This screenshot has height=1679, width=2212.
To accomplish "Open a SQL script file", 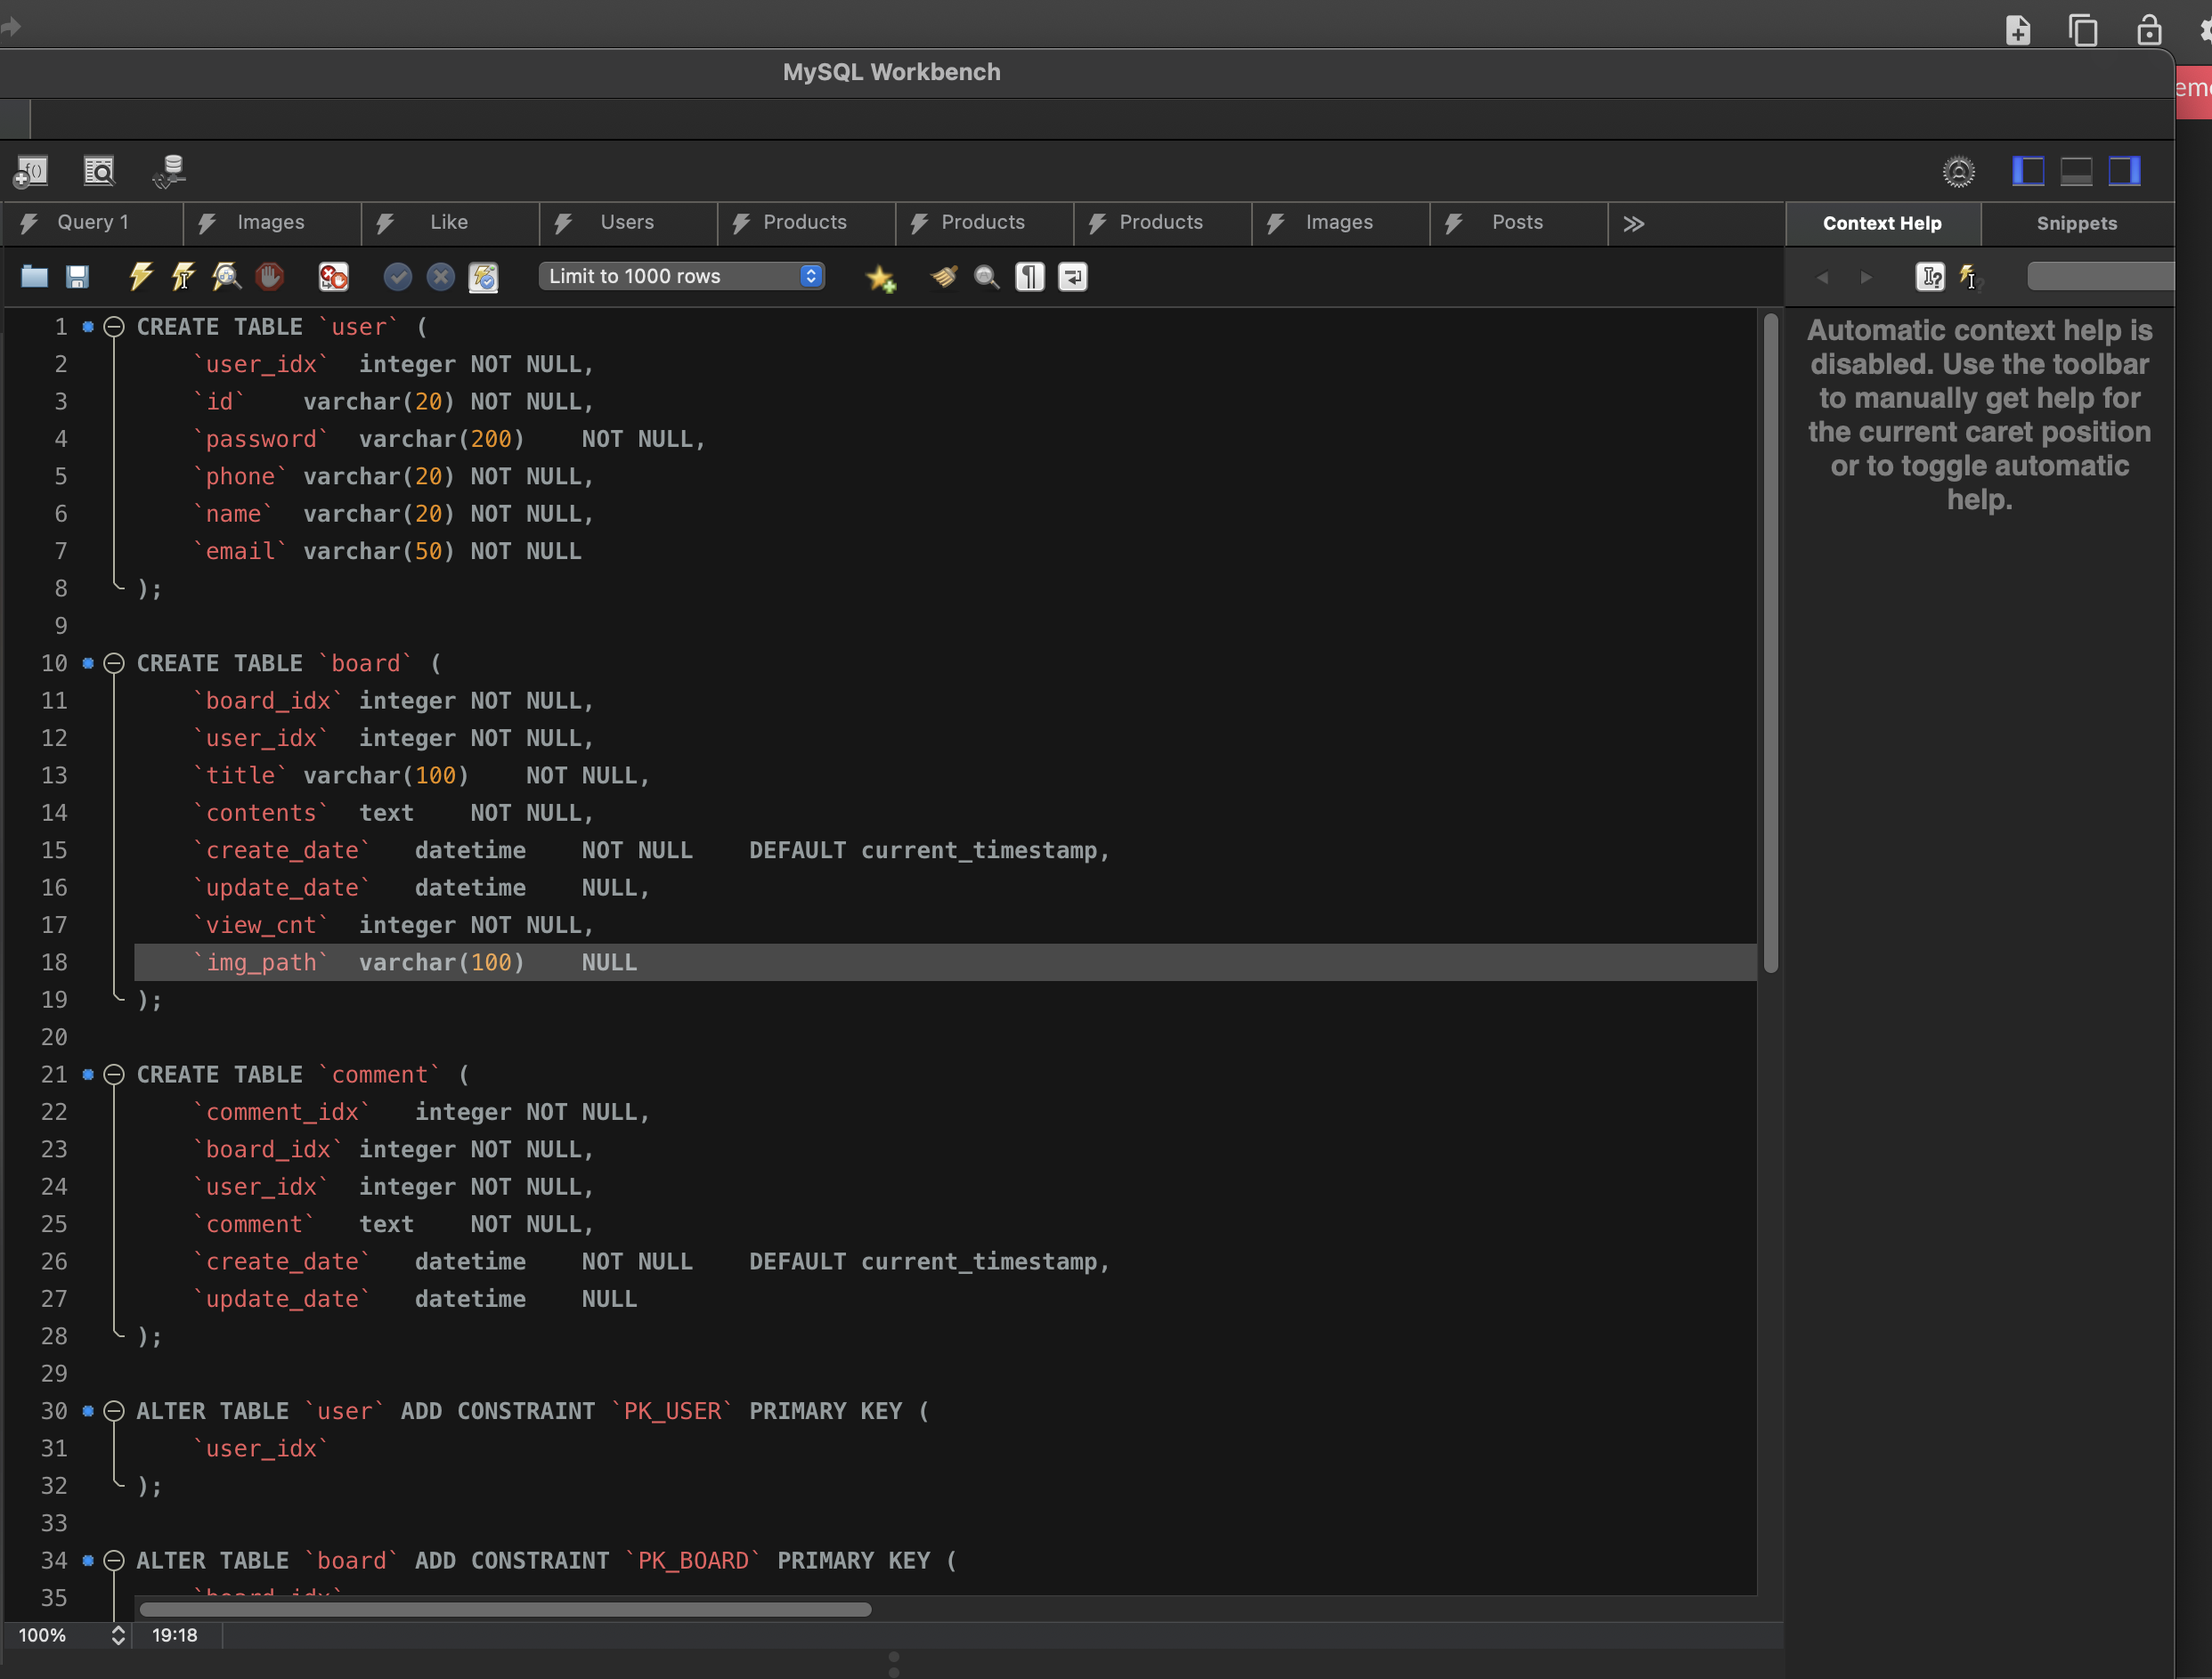I will [x=34, y=277].
